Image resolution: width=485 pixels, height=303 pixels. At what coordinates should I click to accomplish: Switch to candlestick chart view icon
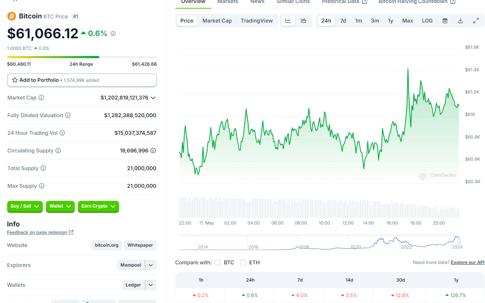click(303, 21)
